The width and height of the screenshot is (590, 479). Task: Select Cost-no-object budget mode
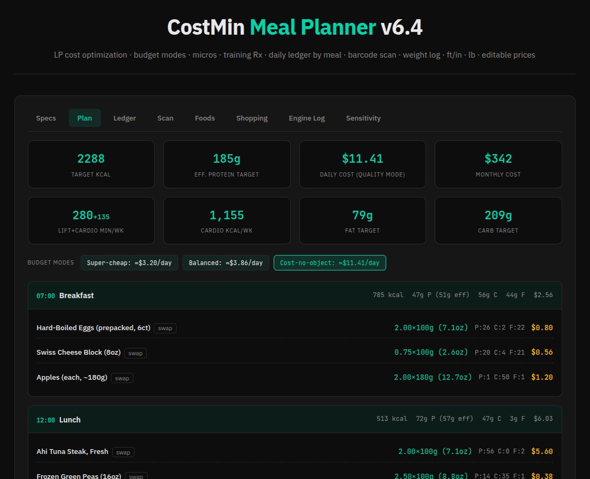(330, 262)
